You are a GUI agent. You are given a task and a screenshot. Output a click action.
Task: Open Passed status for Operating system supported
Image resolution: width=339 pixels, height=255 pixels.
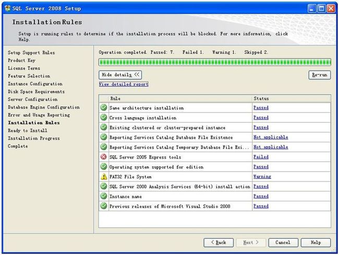point(261,167)
